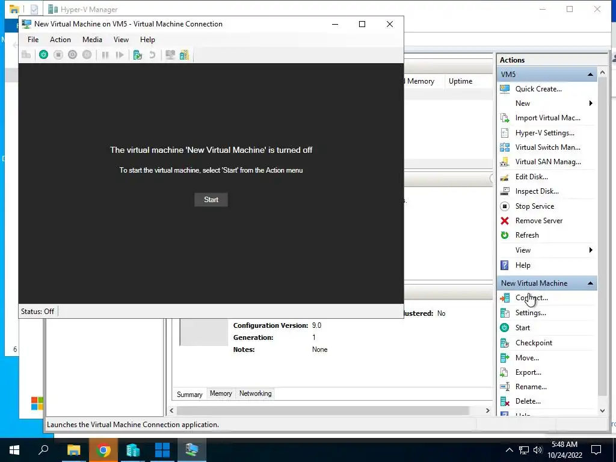Click Help under VM5 actions

click(523, 265)
